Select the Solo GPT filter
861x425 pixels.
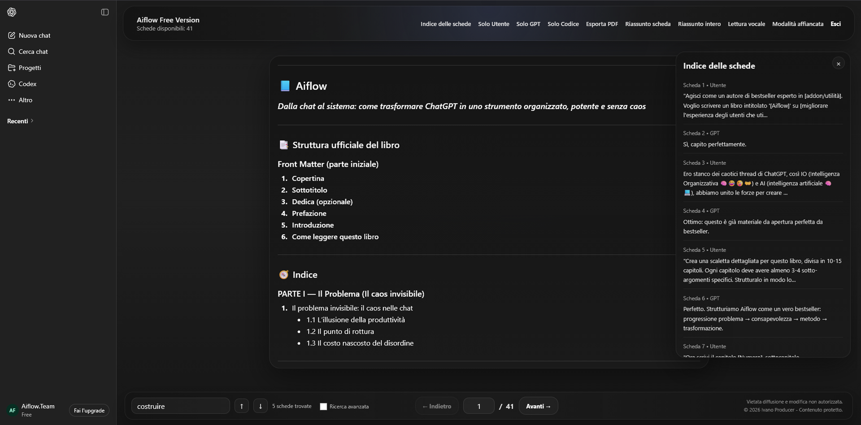click(528, 24)
